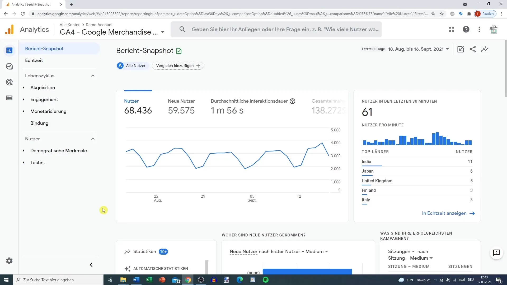
Task: Open the date range dropdown
Action: 418,49
